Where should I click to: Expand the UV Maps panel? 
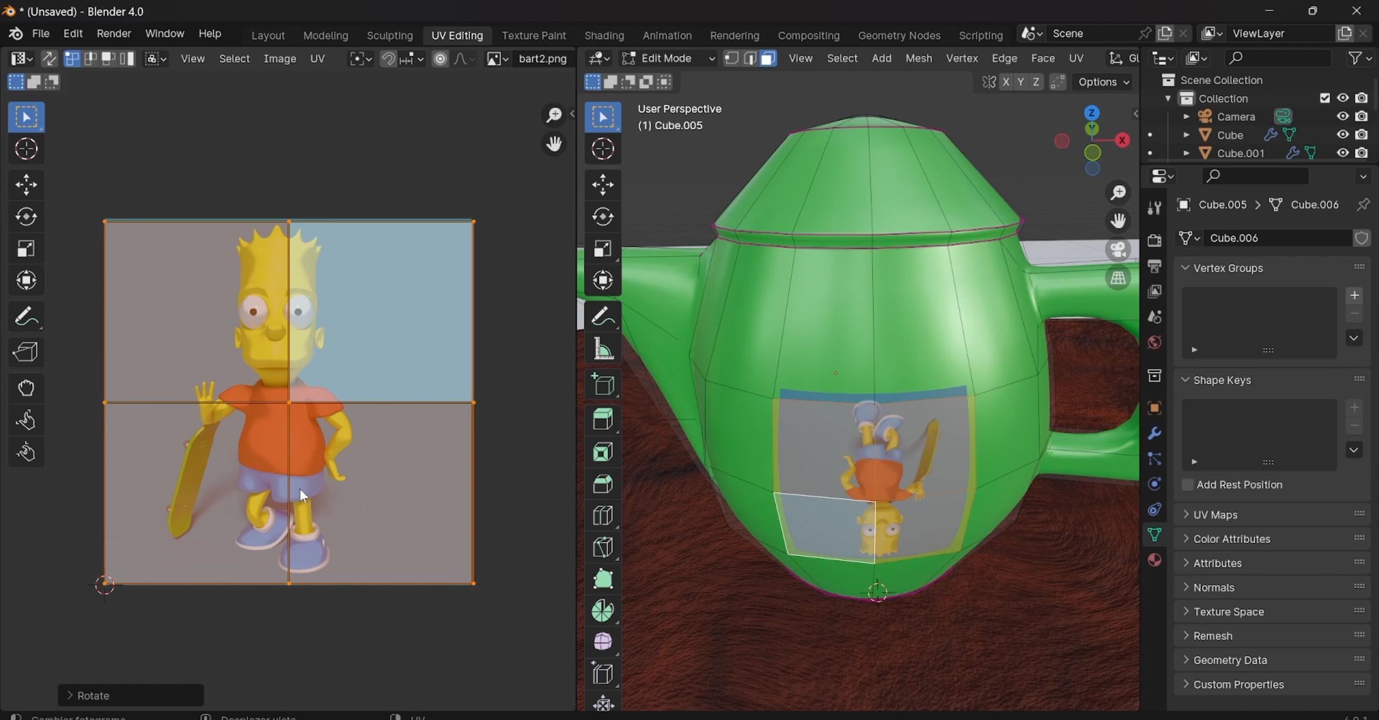click(1273, 514)
